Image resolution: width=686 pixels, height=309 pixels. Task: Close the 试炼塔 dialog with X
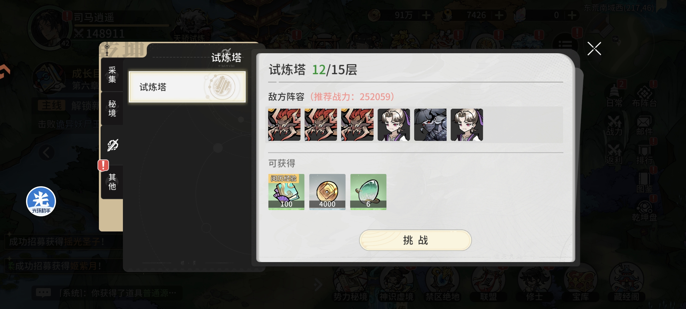[594, 49]
